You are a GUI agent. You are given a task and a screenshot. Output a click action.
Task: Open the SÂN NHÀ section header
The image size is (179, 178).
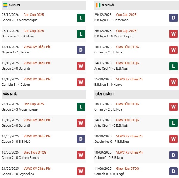[x=10, y=94]
